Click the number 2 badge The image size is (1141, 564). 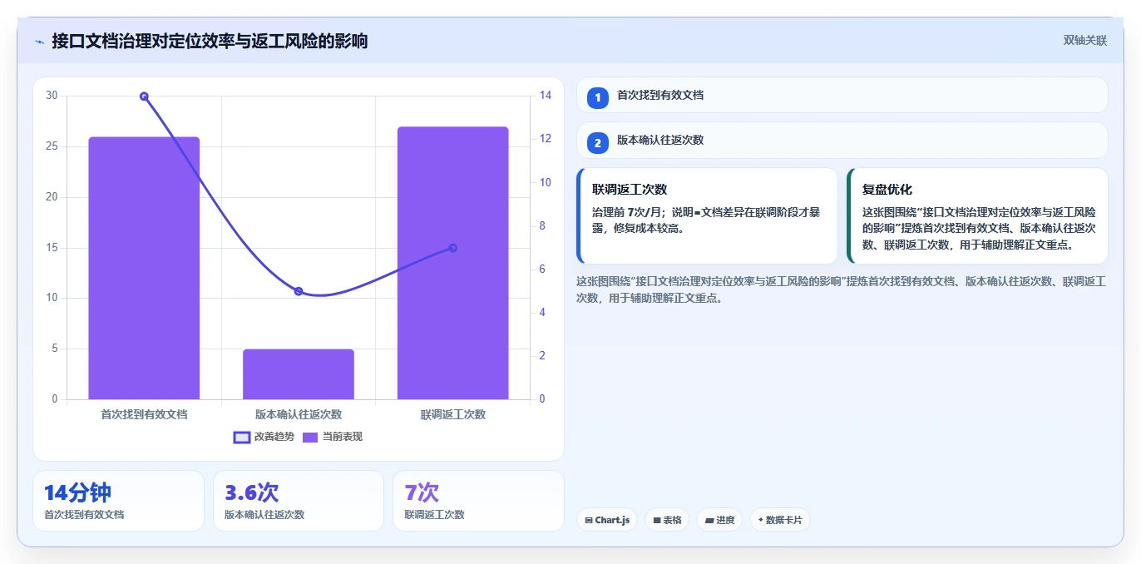pyautogui.click(x=597, y=143)
